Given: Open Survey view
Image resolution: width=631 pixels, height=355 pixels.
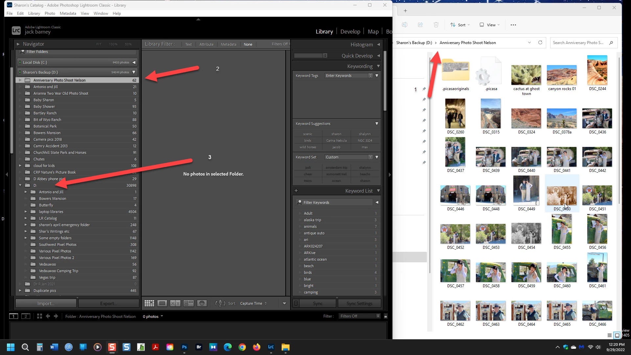Looking at the screenshot, I should tap(189, 303).
